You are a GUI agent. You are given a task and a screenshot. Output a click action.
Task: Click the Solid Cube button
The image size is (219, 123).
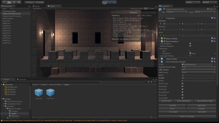tap(166, 101)
